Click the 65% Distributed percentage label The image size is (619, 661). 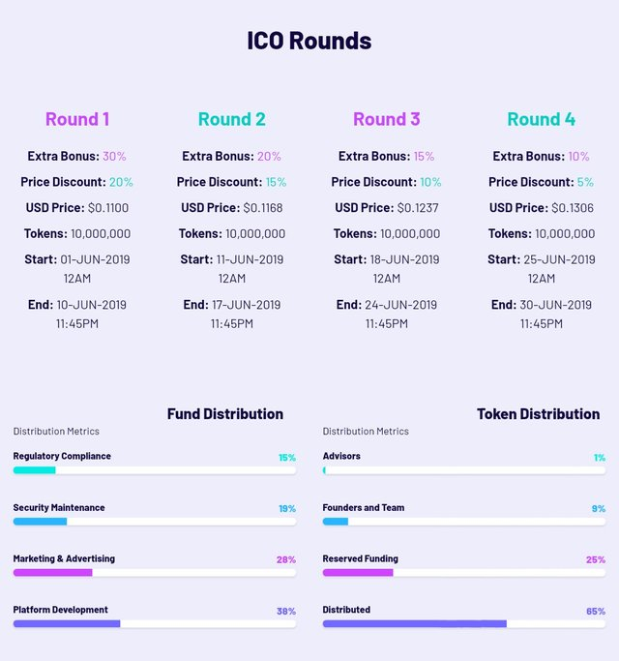tap(596, 612)
